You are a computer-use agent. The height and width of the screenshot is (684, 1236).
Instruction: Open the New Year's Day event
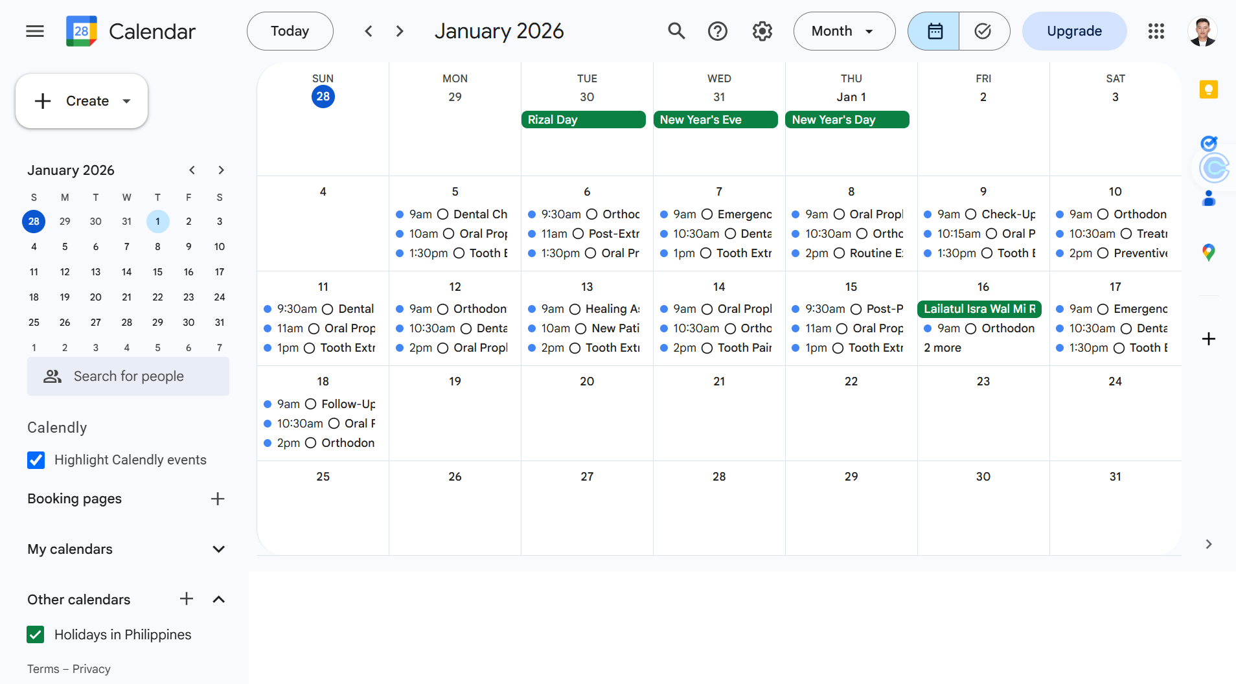pos(847,120)
